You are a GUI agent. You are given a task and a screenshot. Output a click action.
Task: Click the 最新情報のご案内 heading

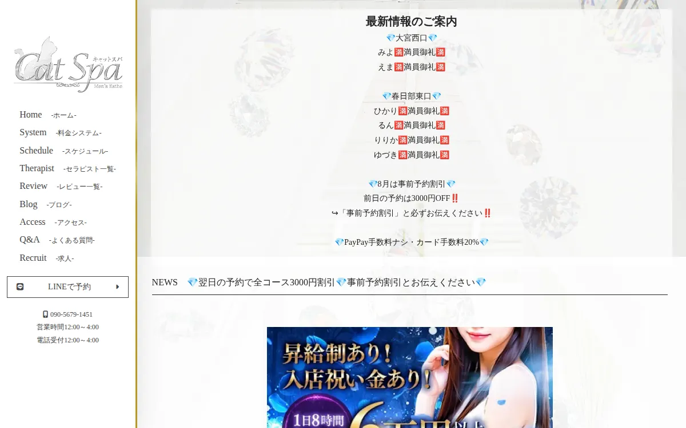pyautogui.click(x=411, y=22)
